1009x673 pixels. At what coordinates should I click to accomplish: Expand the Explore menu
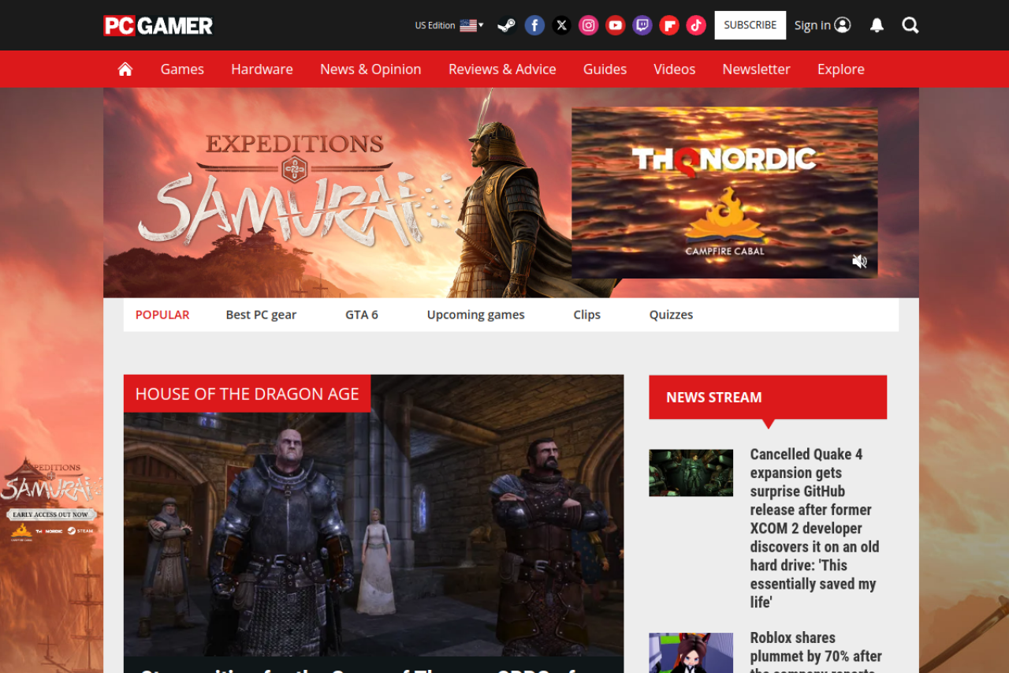840,69
